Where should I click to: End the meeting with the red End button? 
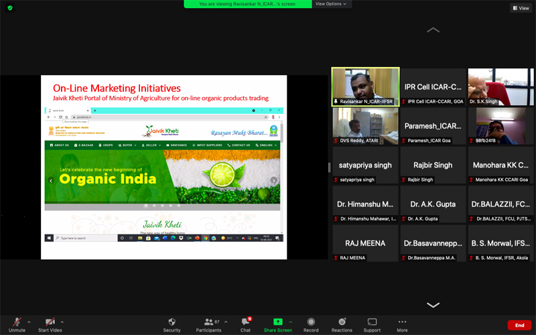pos(519,325)
